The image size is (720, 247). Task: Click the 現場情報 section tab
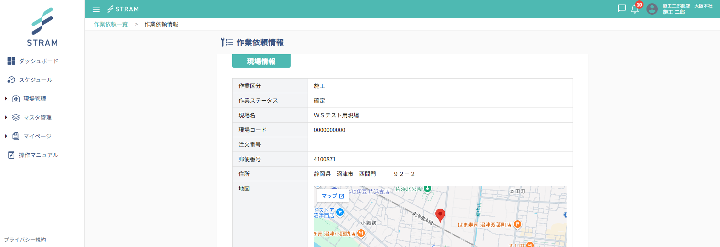point(261,61)
